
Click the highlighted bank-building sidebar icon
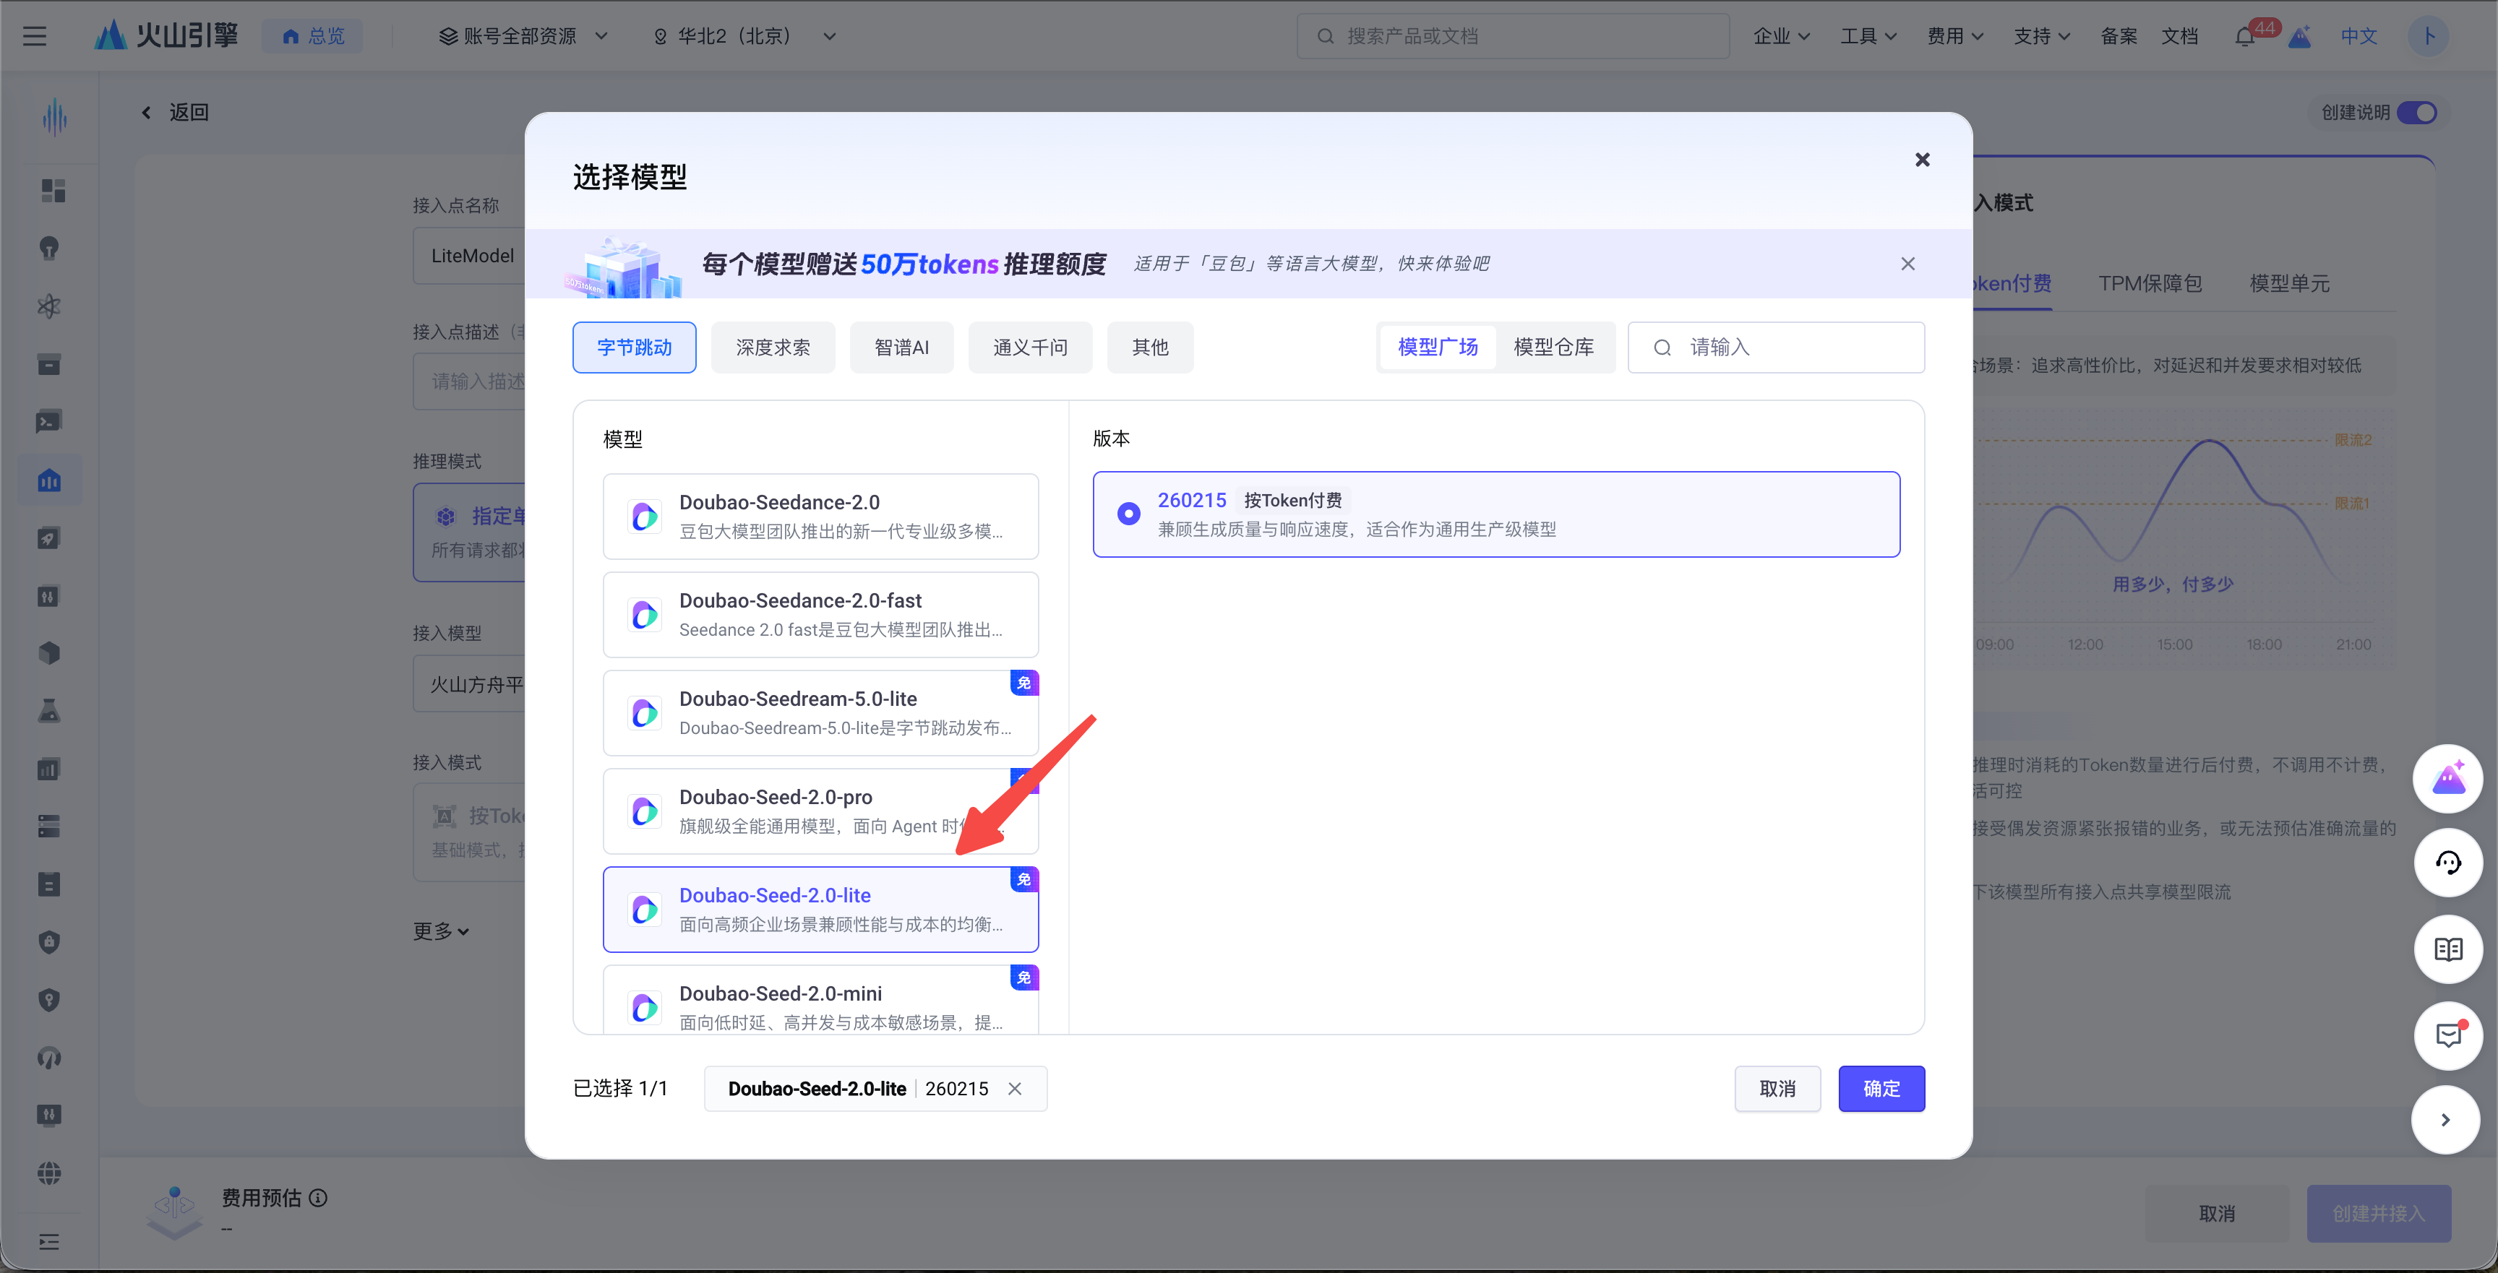(49, 481)
